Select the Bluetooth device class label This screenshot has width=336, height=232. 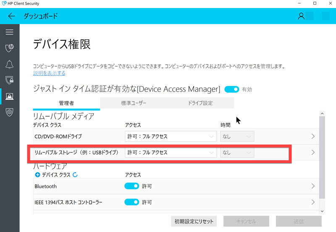click(45, 186)
